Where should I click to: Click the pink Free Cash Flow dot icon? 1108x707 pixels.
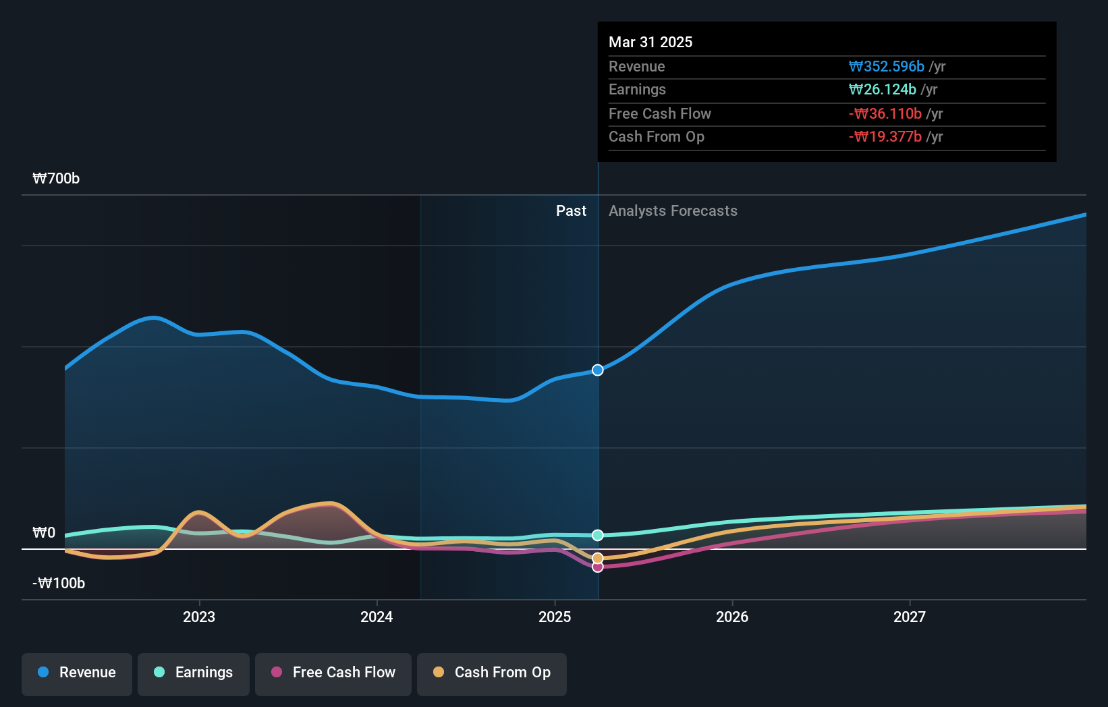[x=277, y=673]
